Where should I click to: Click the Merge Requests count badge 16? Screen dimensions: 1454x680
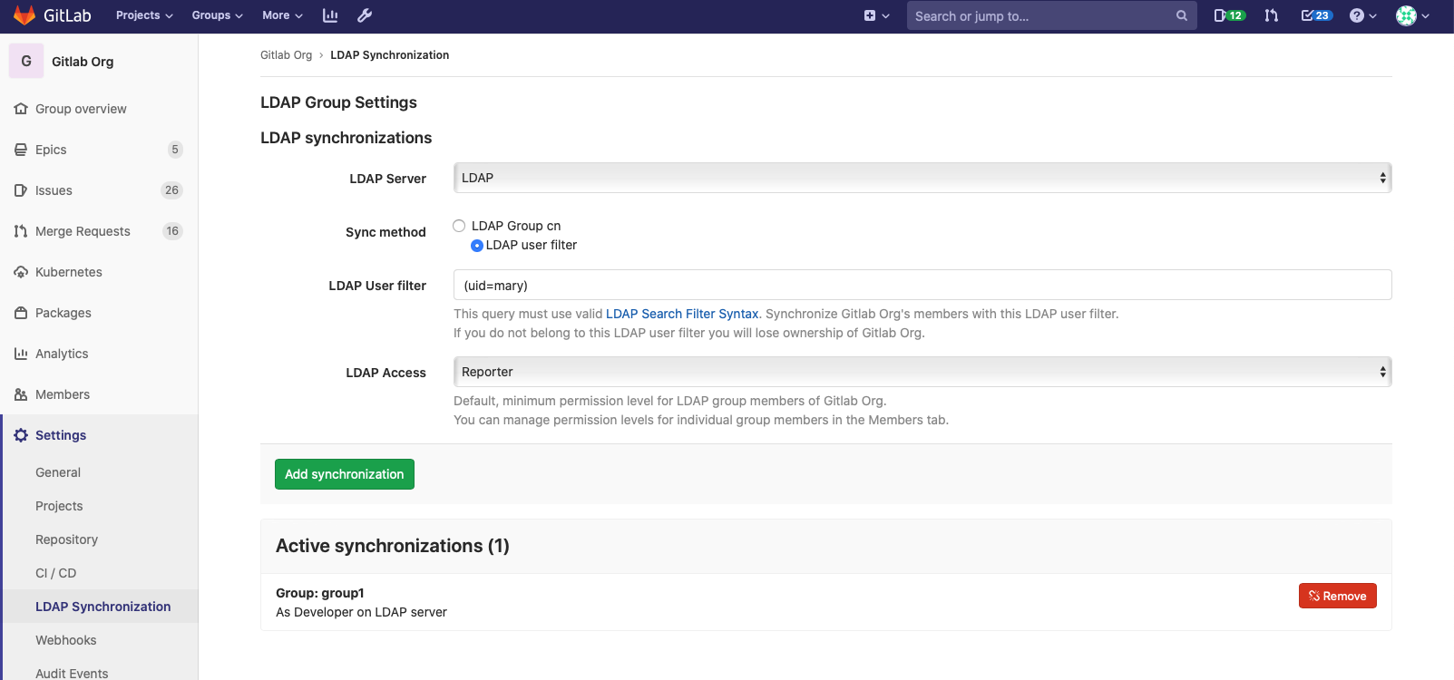tap(172, 231)
